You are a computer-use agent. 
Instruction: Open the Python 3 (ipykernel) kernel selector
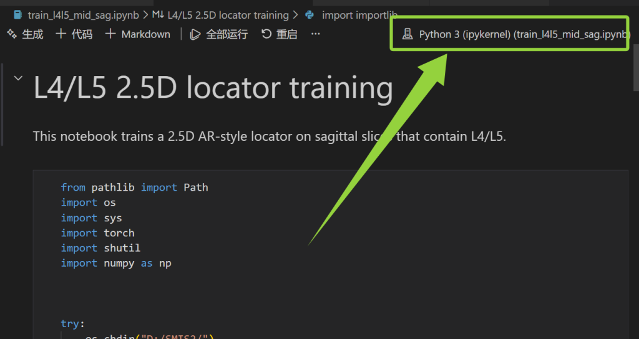[515, 34]
